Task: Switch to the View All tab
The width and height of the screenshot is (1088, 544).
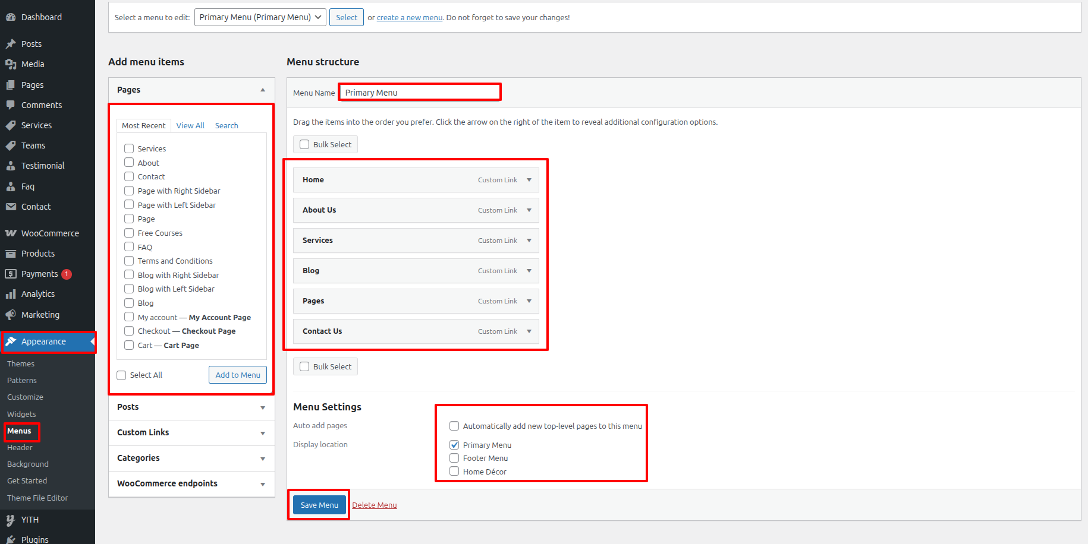Action: 190,125
